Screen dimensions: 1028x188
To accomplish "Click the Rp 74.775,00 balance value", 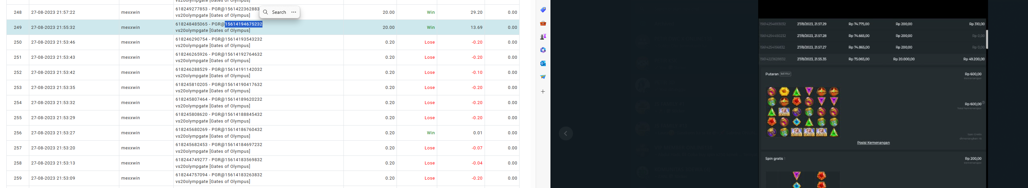I will click(859, 24).
